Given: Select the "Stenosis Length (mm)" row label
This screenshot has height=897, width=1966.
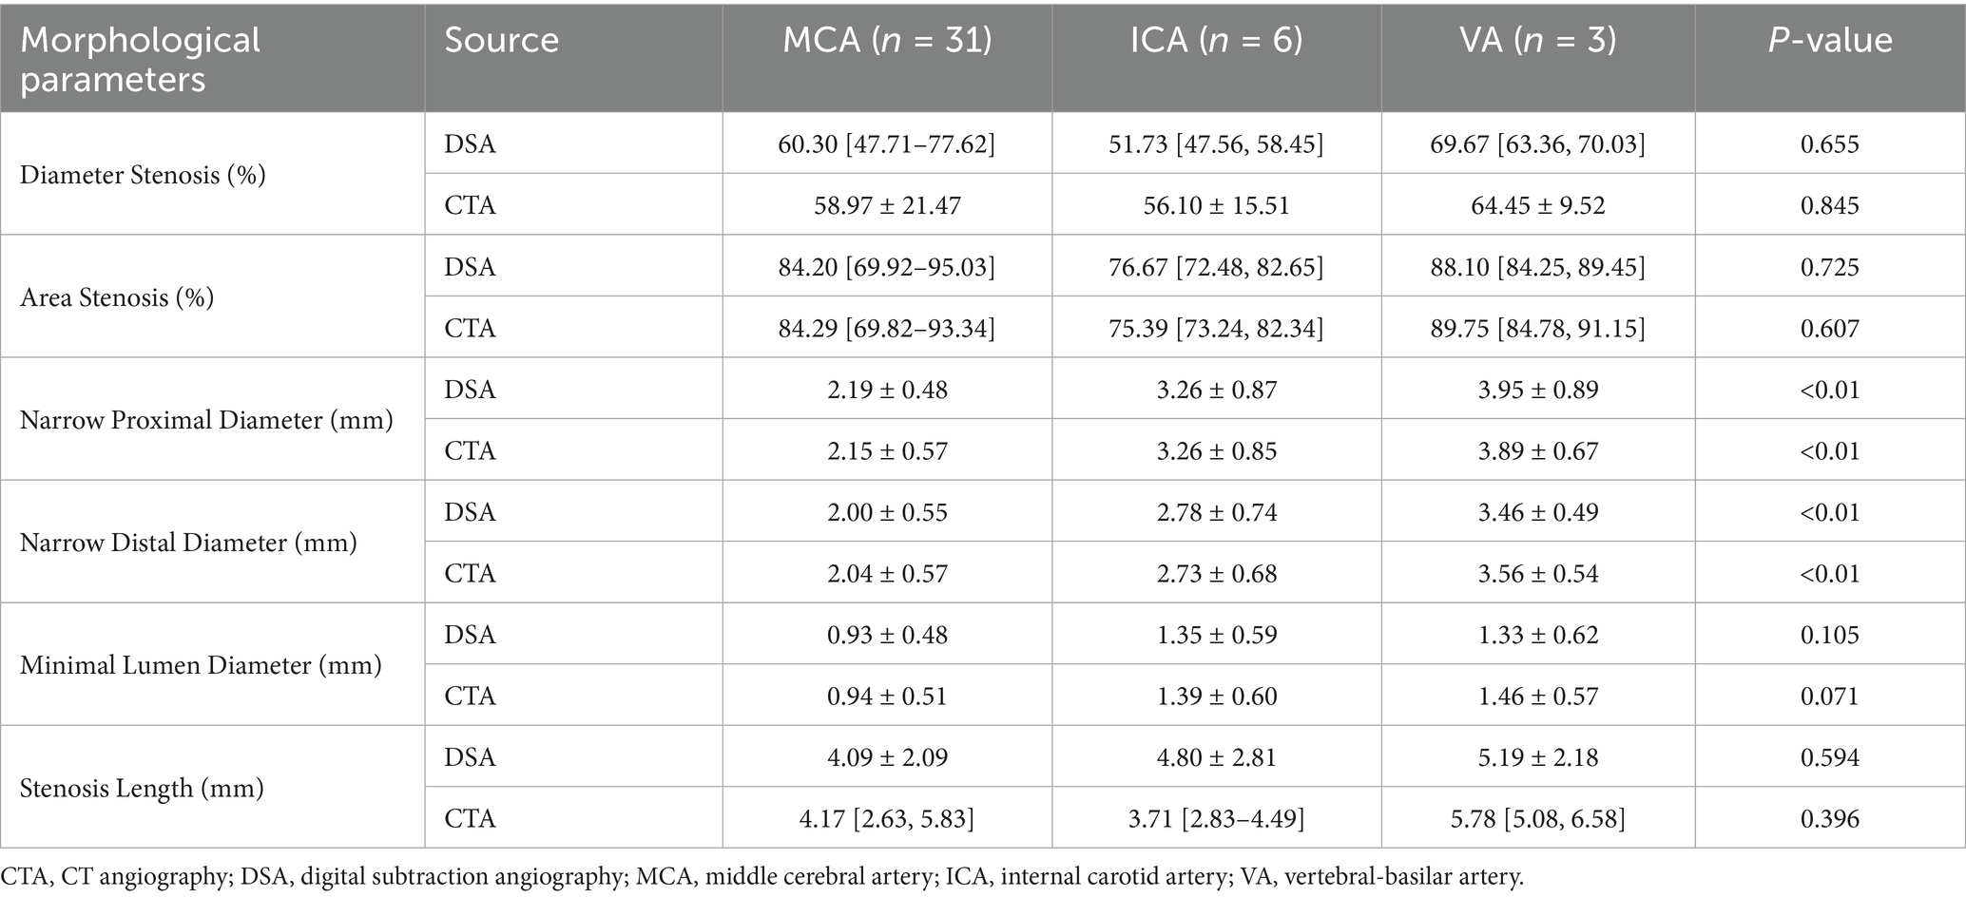Looking at the screenshot, I should coord(142,788).
